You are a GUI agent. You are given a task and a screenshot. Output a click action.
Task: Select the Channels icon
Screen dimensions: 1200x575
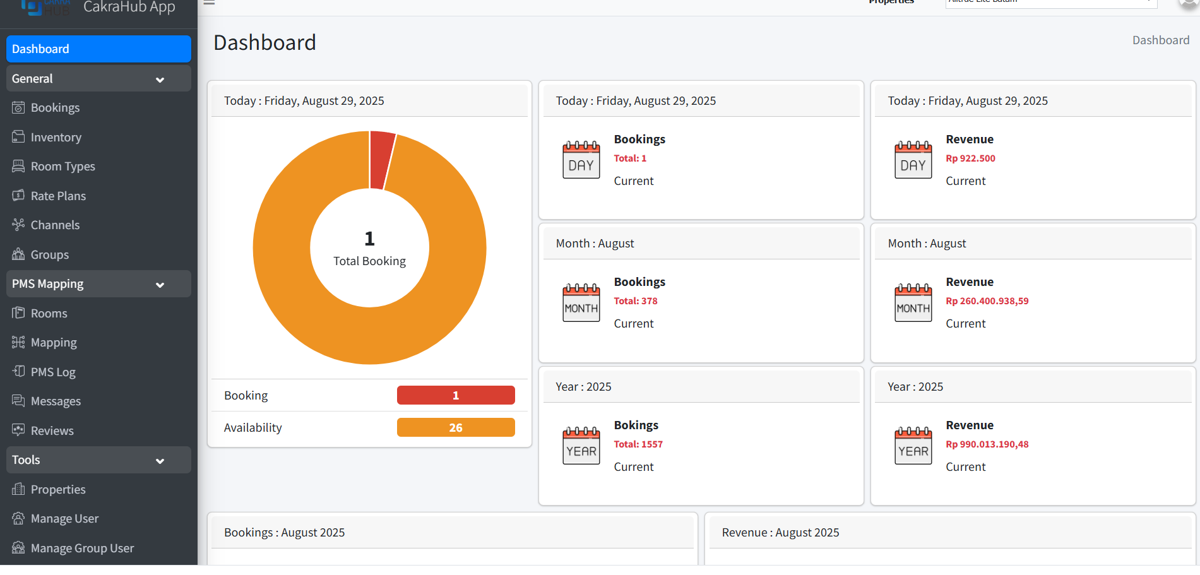19,225
